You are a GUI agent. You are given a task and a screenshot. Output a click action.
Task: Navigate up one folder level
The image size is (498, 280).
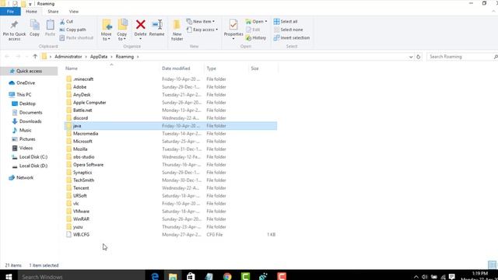pos(35,57)
